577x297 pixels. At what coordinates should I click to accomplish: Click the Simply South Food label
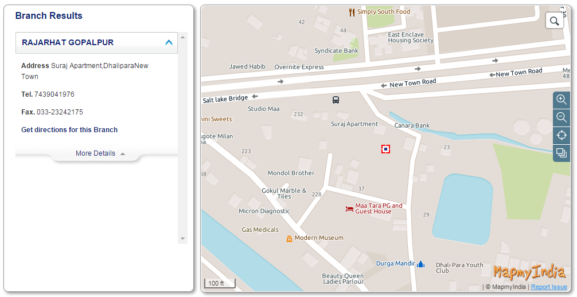384,12
